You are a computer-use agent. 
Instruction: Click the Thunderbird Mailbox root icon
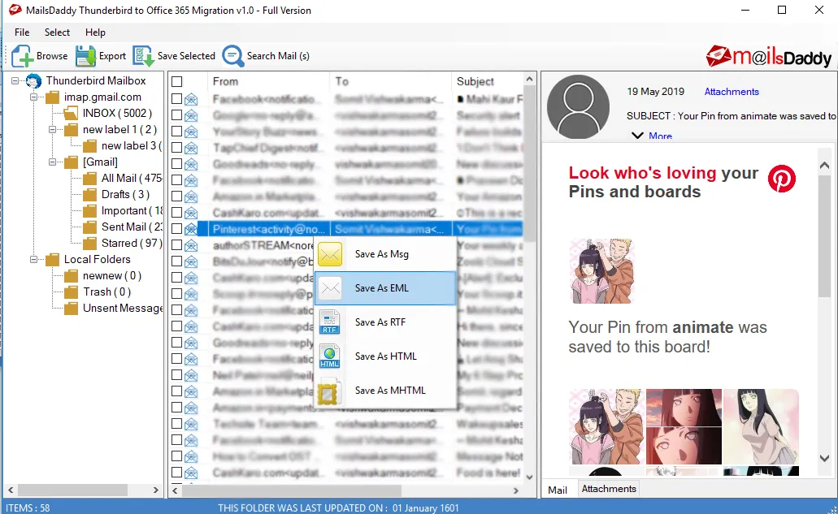(x=33, y=81)
